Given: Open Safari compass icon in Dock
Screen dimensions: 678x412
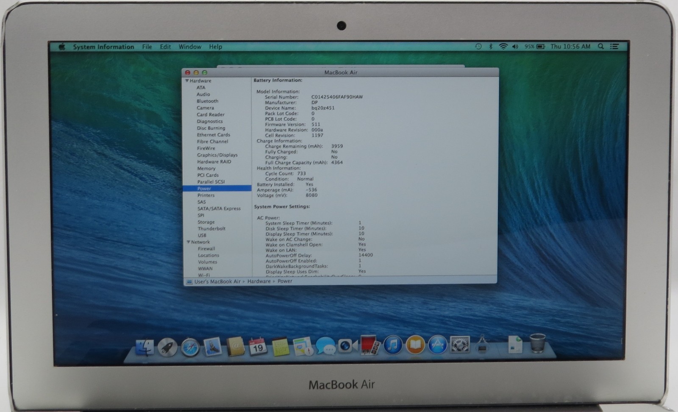Looking at the screenshot, I should click(x=190, y=348).
